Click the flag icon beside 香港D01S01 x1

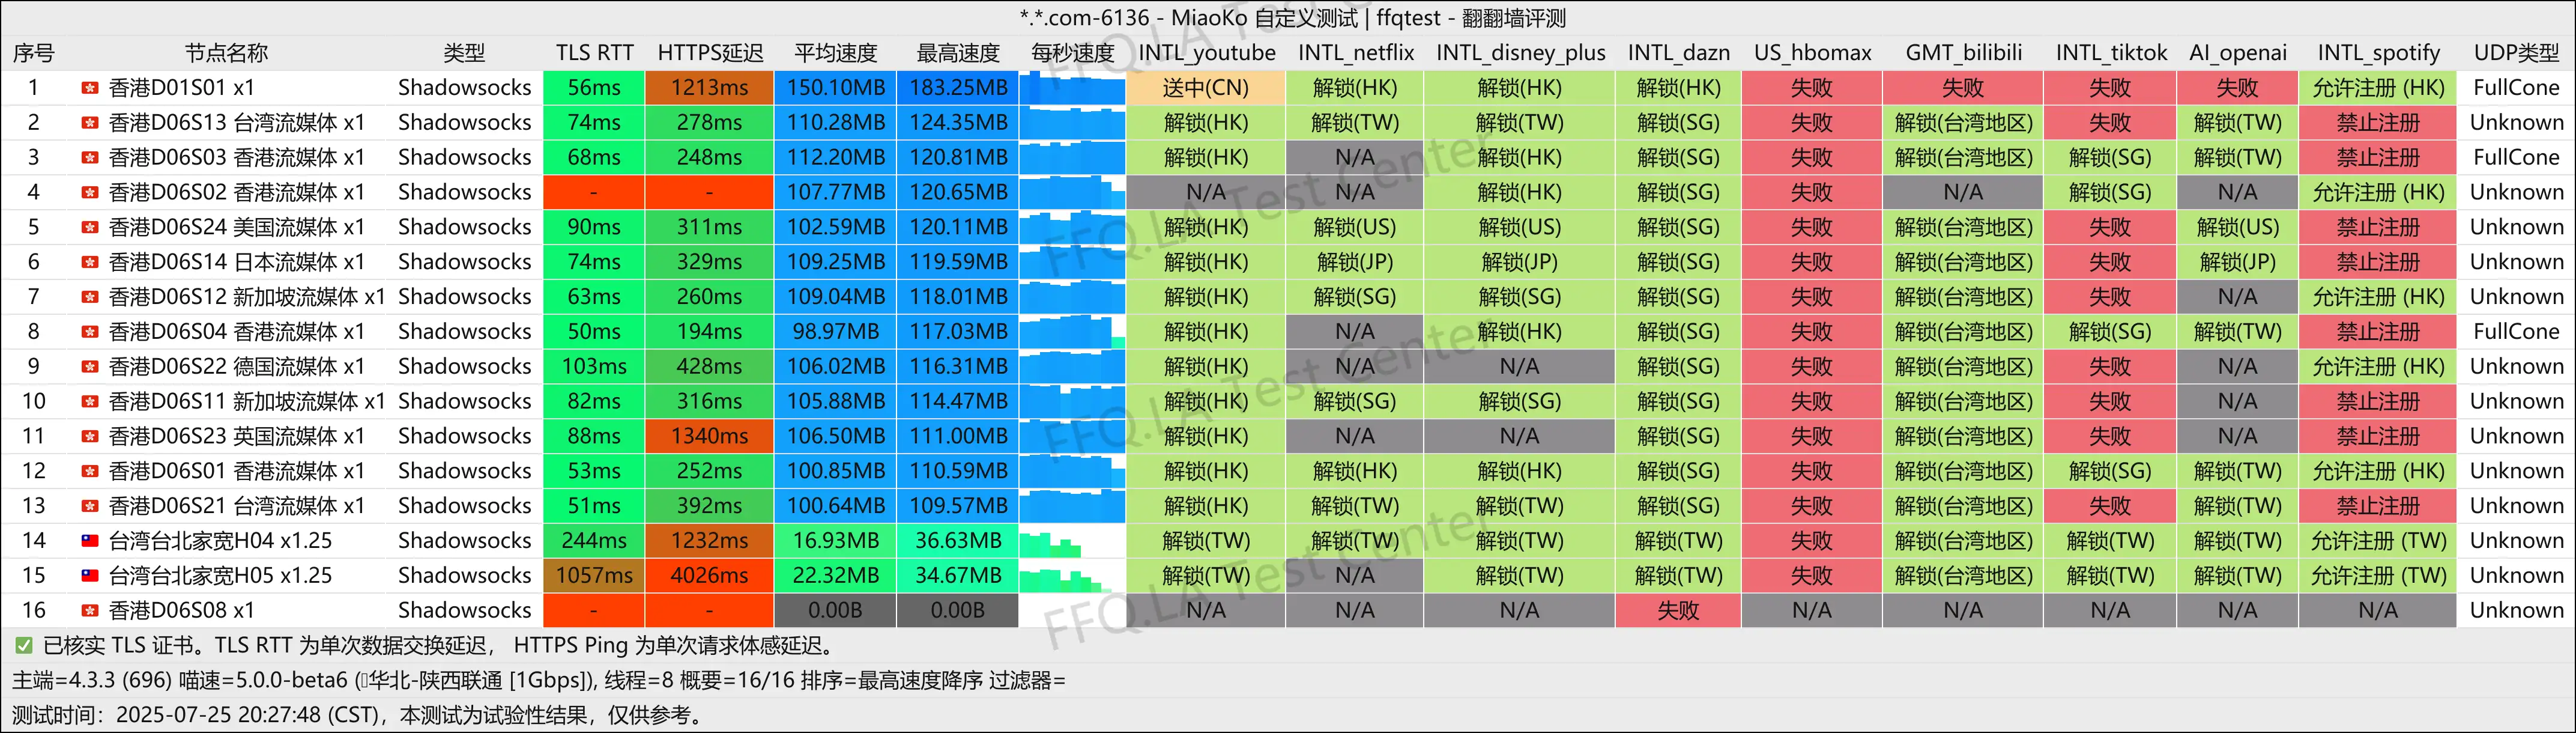coord(89,88)
